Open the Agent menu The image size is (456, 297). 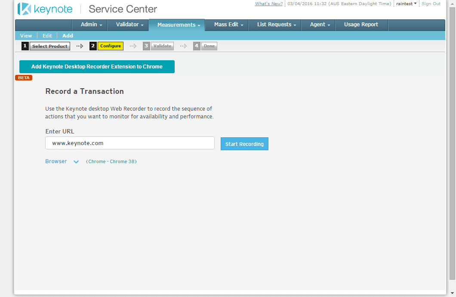pyautogui.click(x=318, y=25)
